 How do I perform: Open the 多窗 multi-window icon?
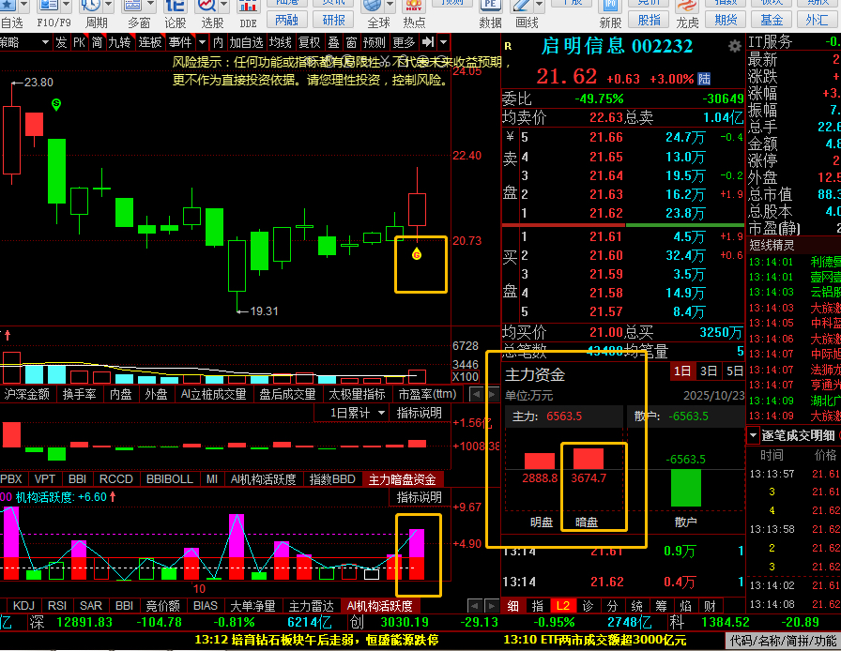pyautogui.click(x=132, y=6)
